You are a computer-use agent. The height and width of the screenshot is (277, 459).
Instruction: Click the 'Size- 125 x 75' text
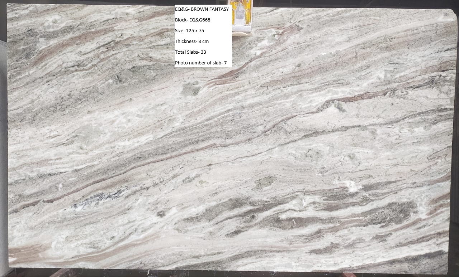coord(189,31)
